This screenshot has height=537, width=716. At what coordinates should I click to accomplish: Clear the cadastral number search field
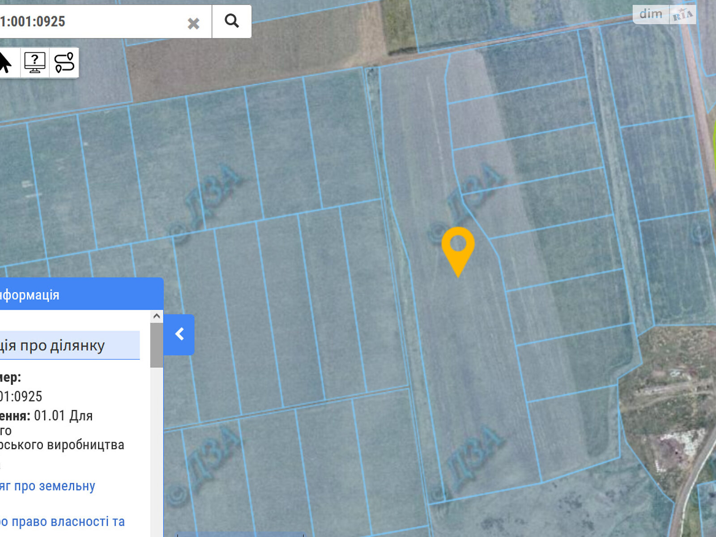(x=193, y=23)
